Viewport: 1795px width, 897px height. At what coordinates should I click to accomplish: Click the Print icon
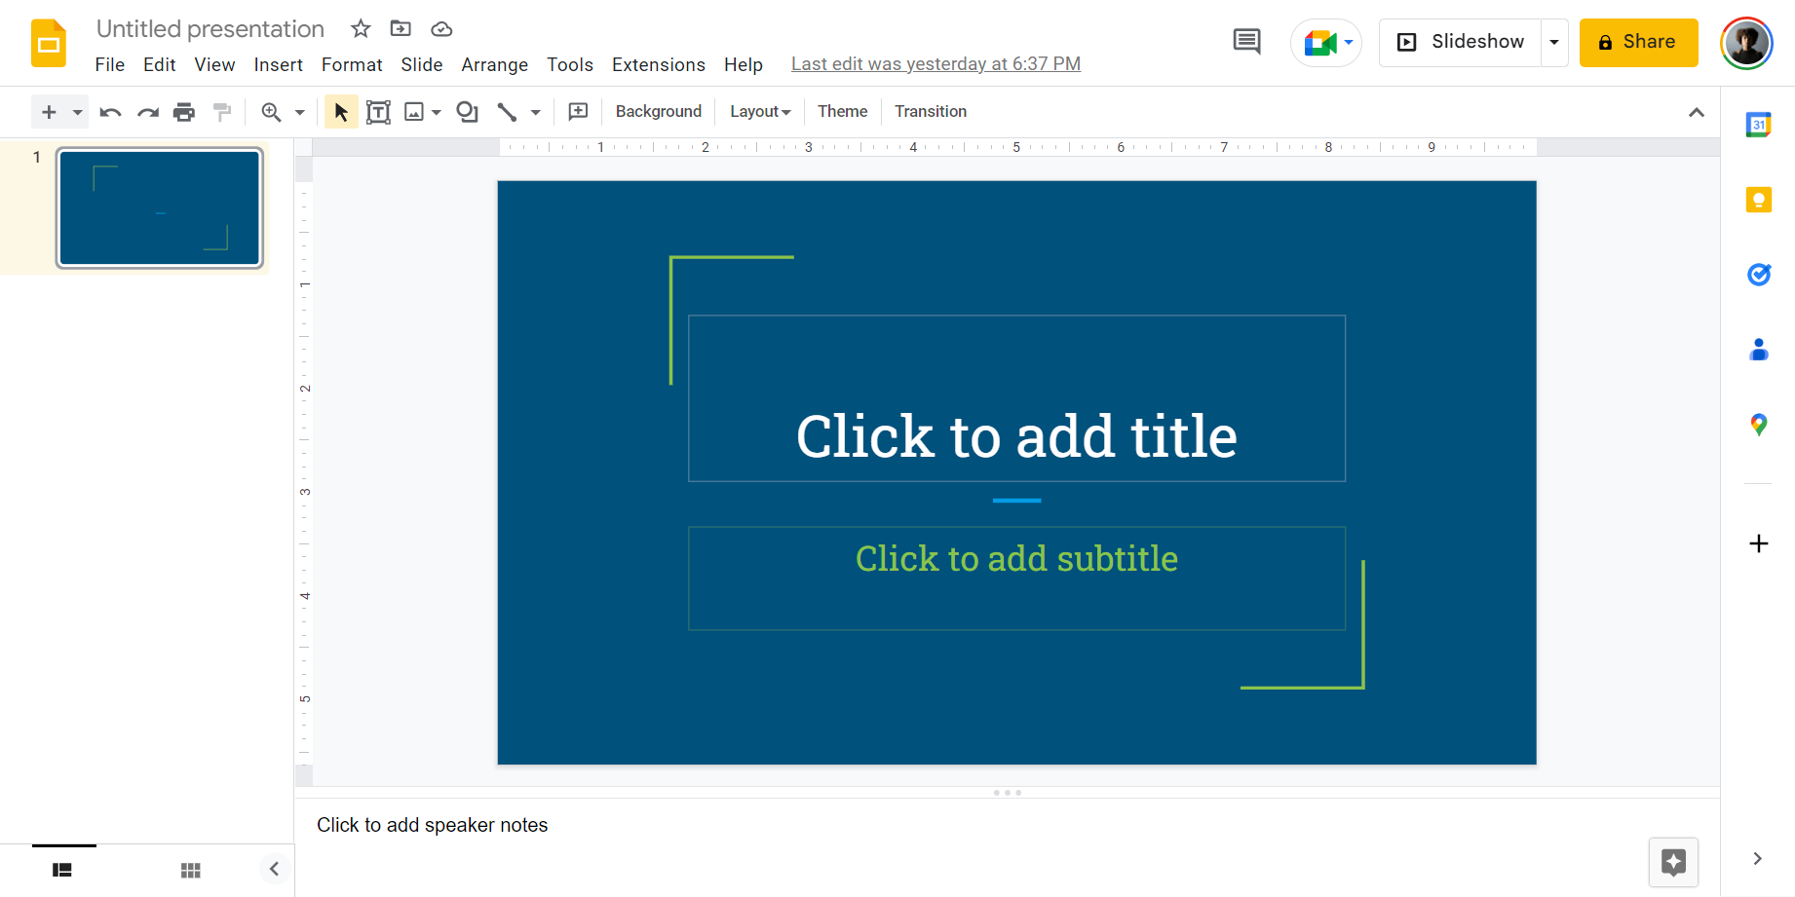click(184, 112)
